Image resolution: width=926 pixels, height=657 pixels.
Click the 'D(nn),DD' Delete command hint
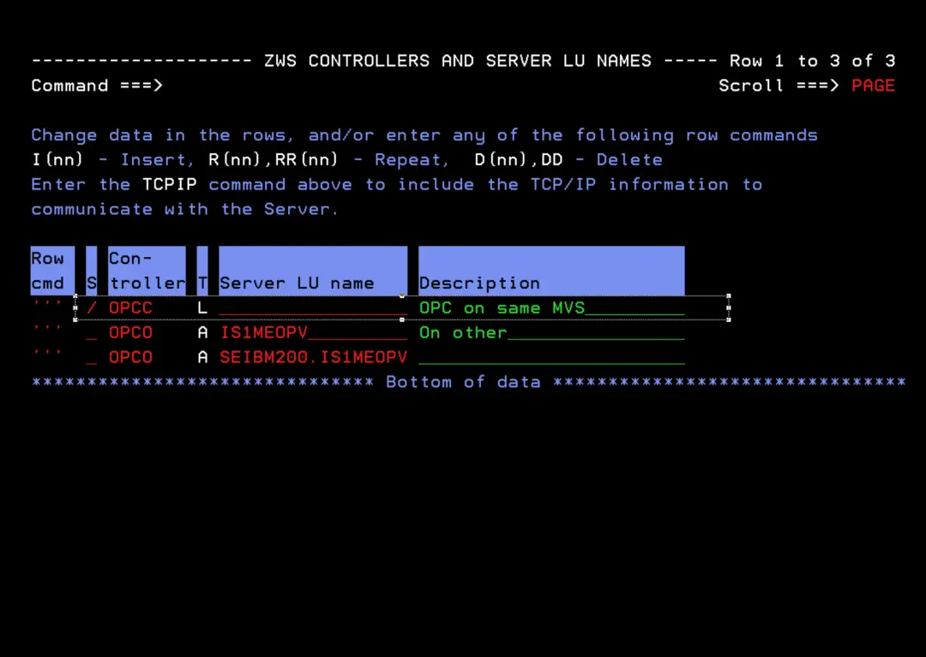pos(519,159)
